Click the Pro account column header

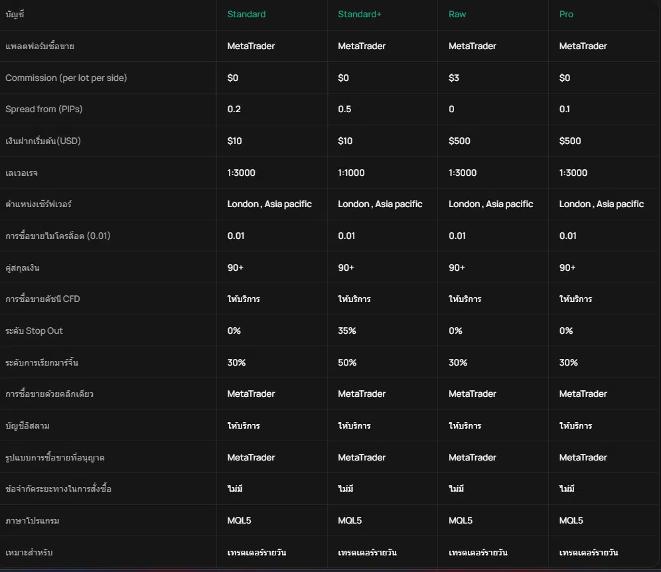566,15
